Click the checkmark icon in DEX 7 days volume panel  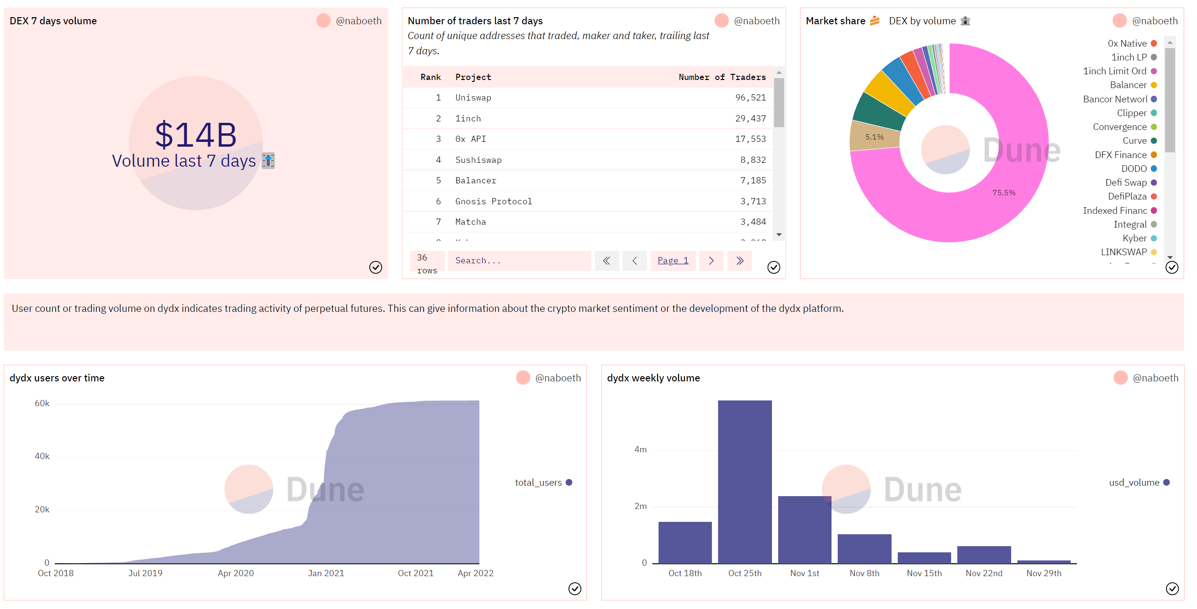click(375, 267)
